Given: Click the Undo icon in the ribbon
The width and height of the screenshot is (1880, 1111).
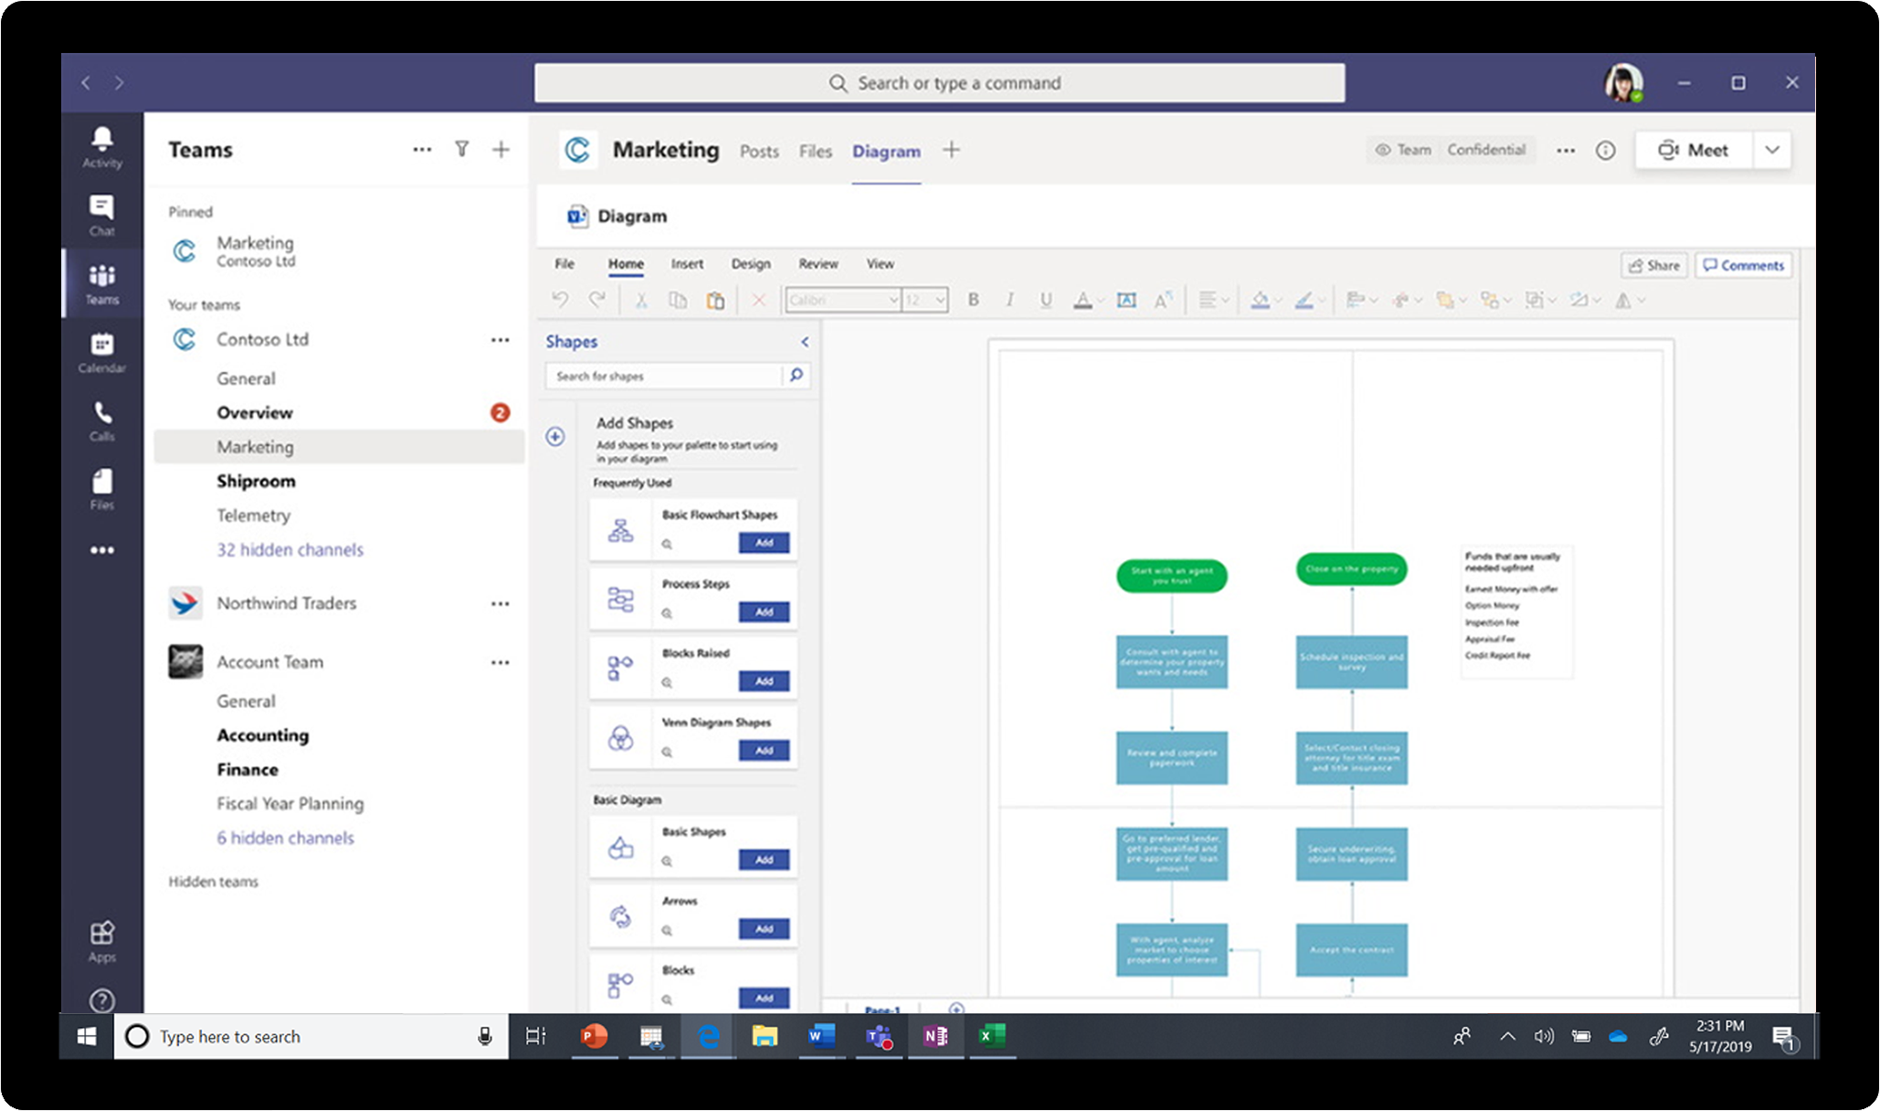Looking at the screenshot, I should 559,299.
